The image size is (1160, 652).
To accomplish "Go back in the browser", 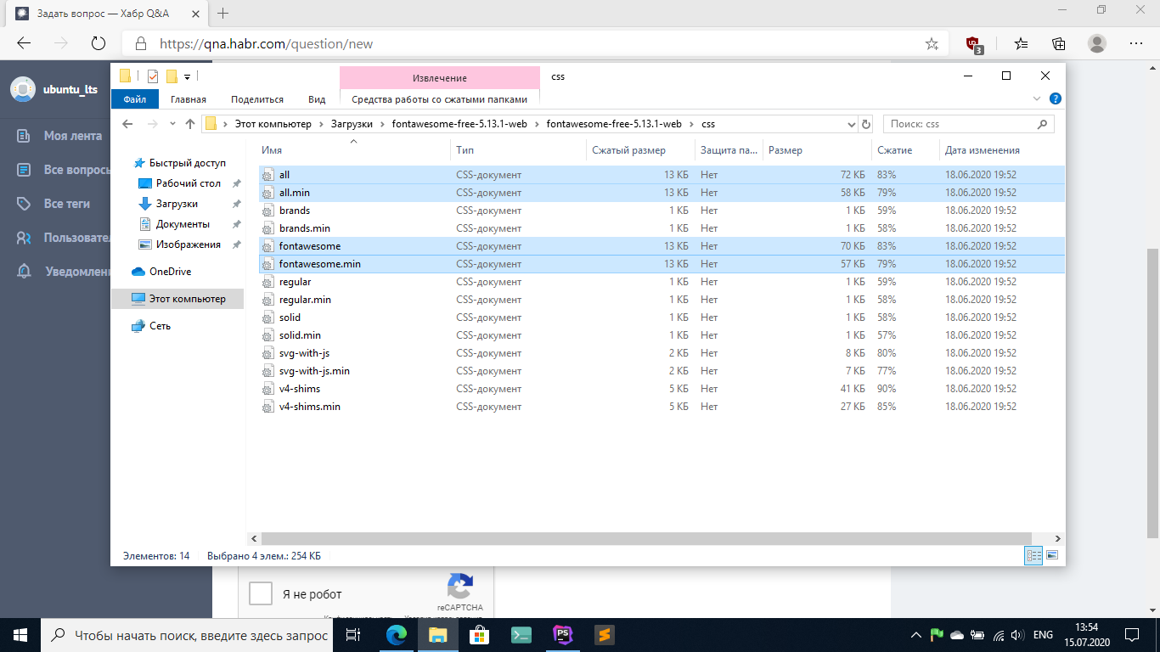I will pyautogui.click(x=24, y=43).
